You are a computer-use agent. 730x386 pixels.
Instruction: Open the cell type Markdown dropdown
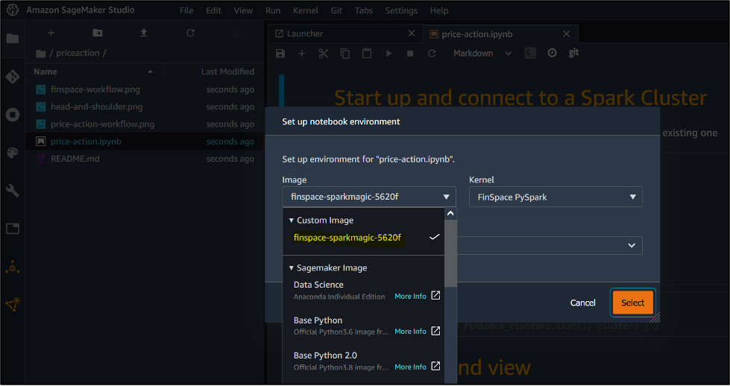pyautogui.click(x=482, y=54)
